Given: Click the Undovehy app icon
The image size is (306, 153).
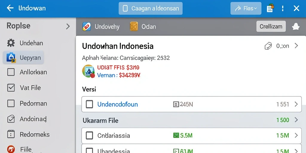Looking at the screenshot, I should pos(87,27).
